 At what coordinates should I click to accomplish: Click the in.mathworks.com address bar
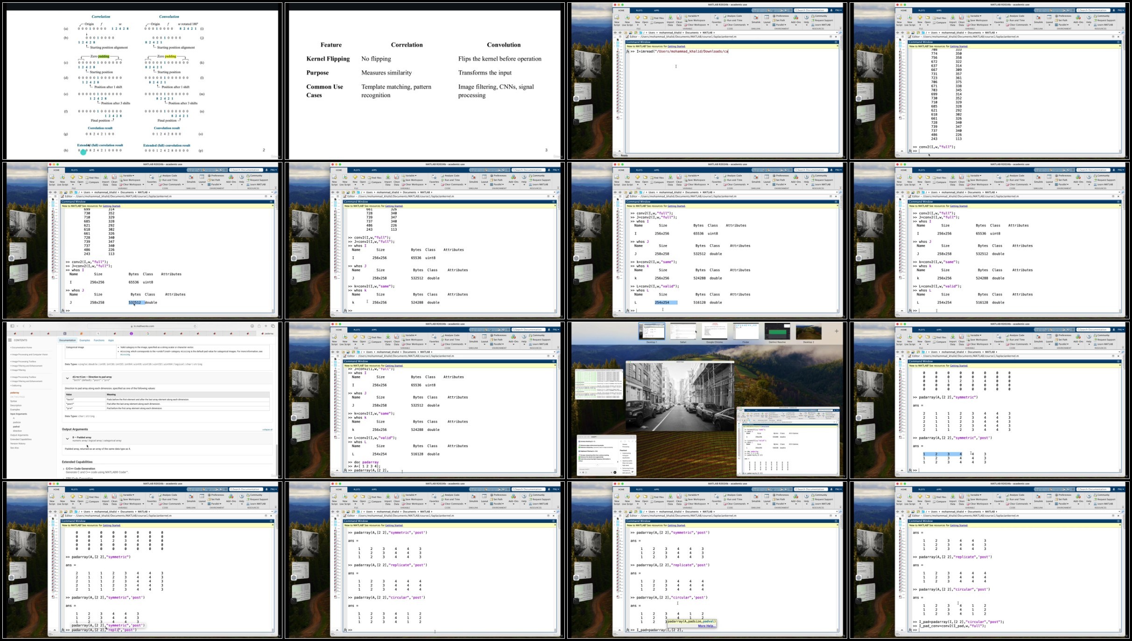coord(142,326)
